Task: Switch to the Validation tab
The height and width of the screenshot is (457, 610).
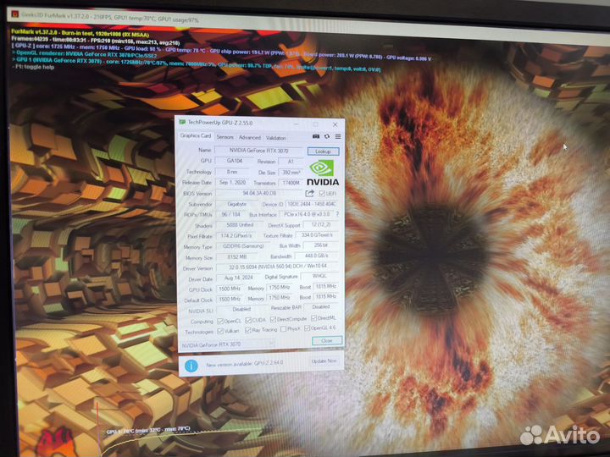Action: [276, 138]
